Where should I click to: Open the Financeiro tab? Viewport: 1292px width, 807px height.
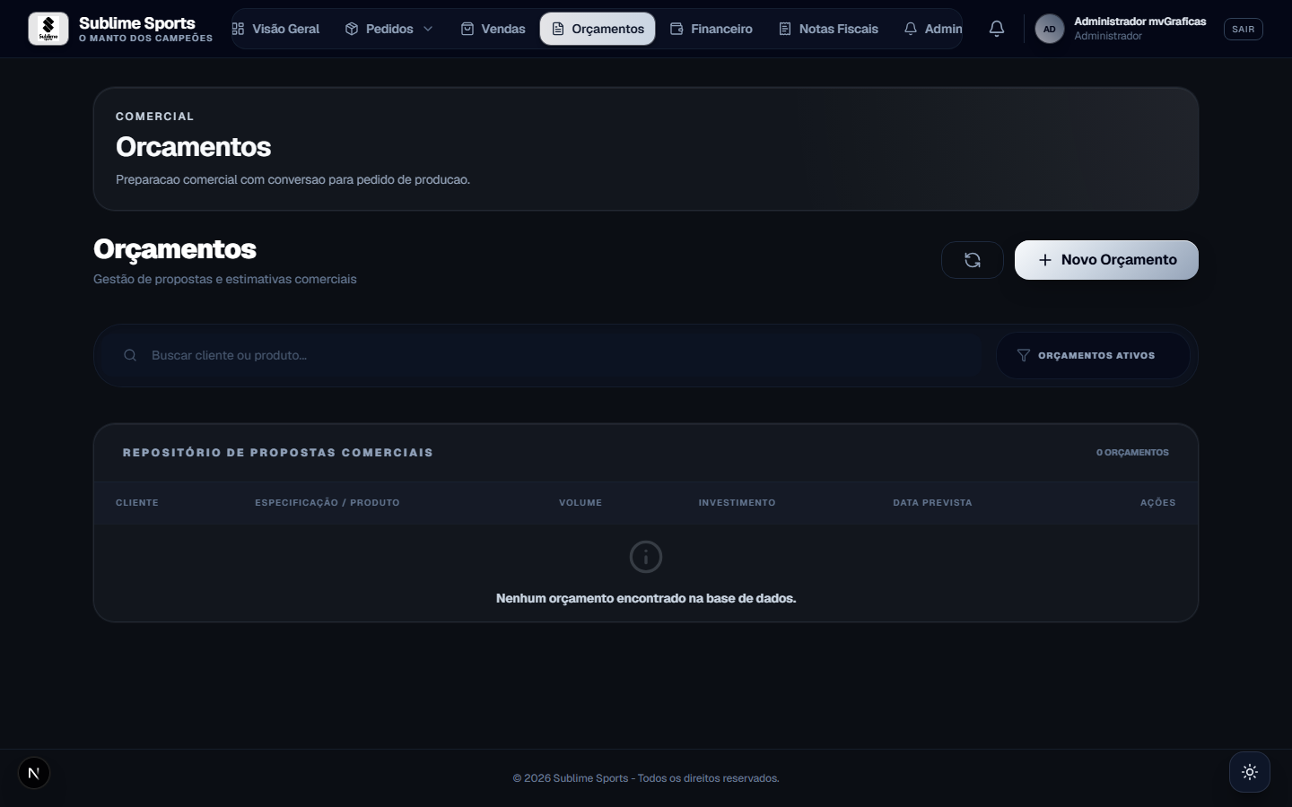pos(711,29)
